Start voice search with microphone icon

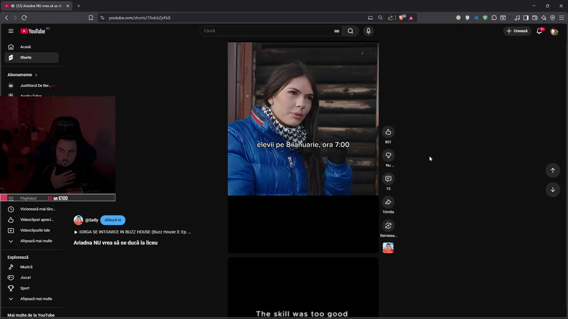368,31
